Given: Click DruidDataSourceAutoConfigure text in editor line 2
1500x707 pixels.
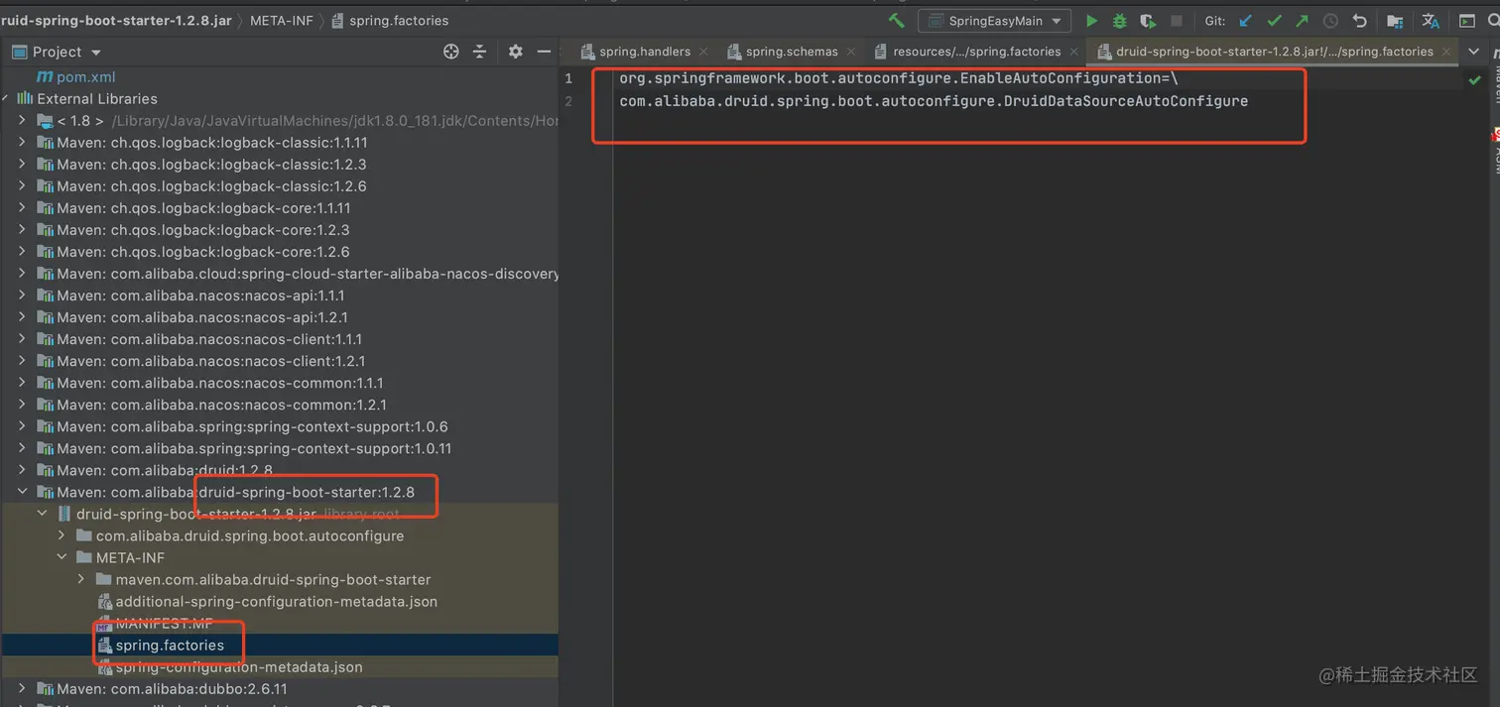Looking at the screenshot, I should coord(1126,101).
